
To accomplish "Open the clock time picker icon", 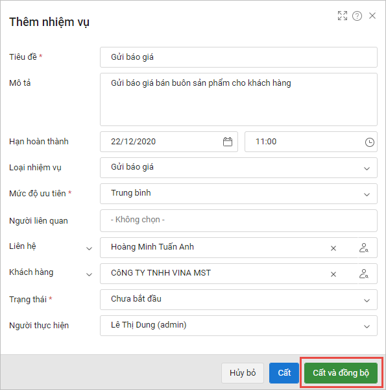I will coord(369,142).
